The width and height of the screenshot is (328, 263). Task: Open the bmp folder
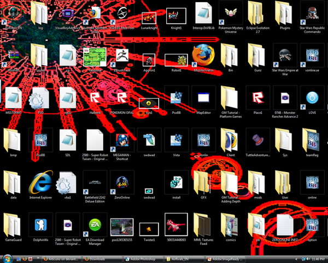tap(13, 140)
